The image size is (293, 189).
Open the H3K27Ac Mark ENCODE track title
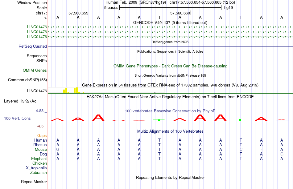(x=170, y=97)
